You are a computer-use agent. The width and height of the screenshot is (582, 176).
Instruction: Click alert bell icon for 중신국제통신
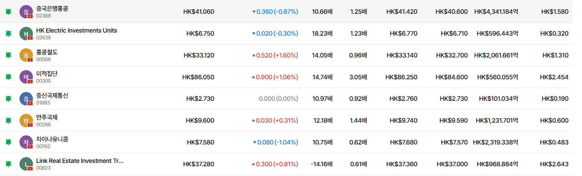[x=8, y=99]
